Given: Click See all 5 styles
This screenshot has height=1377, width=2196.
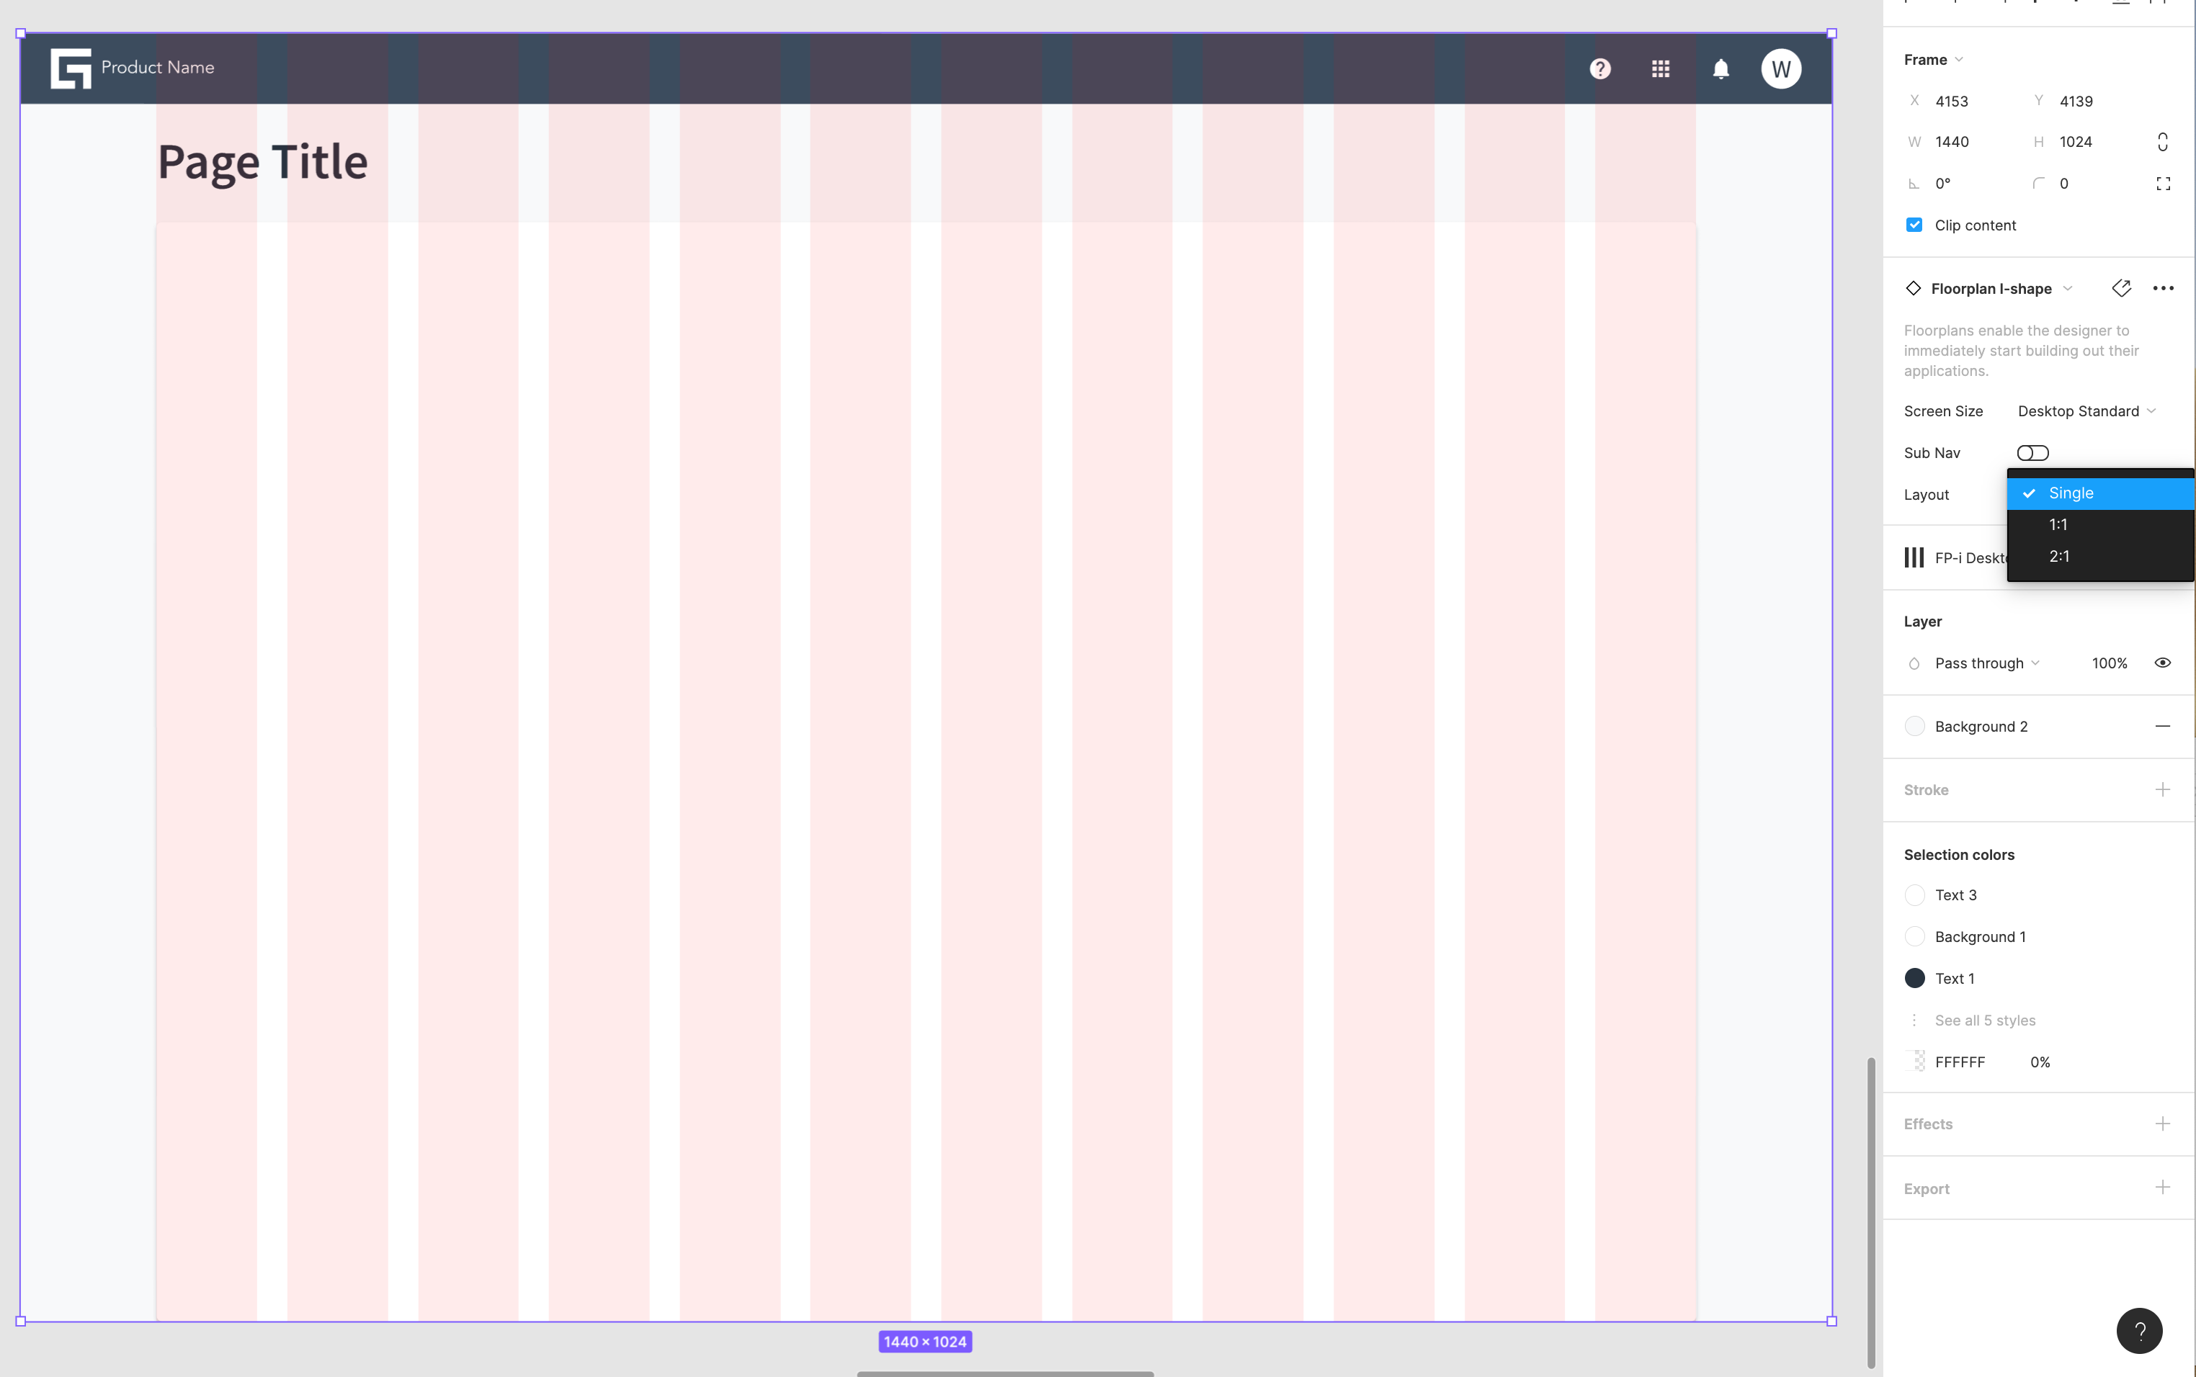Looking at the screenshot, I should click(1985, 1020).
